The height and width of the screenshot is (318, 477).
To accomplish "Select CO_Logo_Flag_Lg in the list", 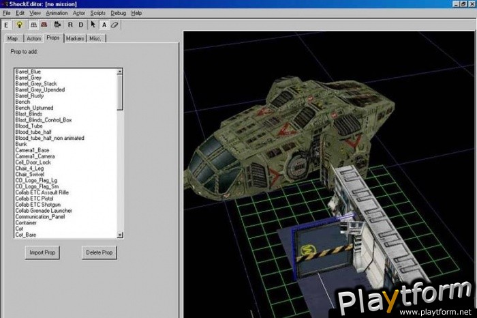I will 36,181.
